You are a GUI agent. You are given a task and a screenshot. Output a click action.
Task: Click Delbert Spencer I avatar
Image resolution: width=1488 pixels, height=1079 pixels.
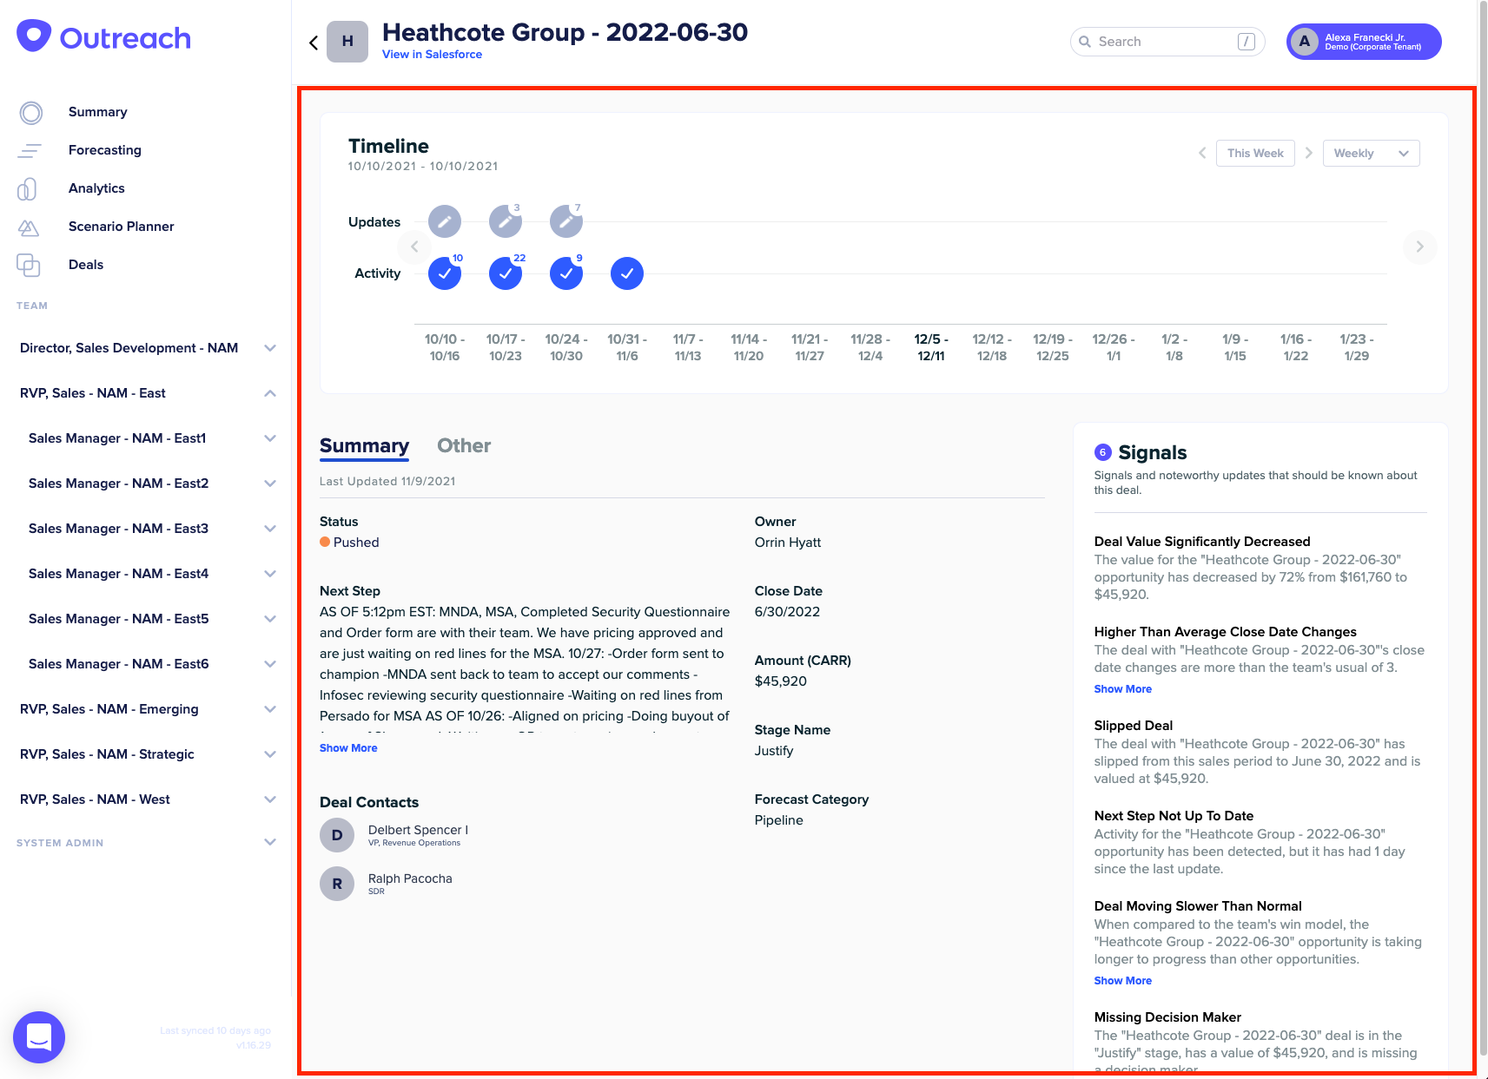337,835
